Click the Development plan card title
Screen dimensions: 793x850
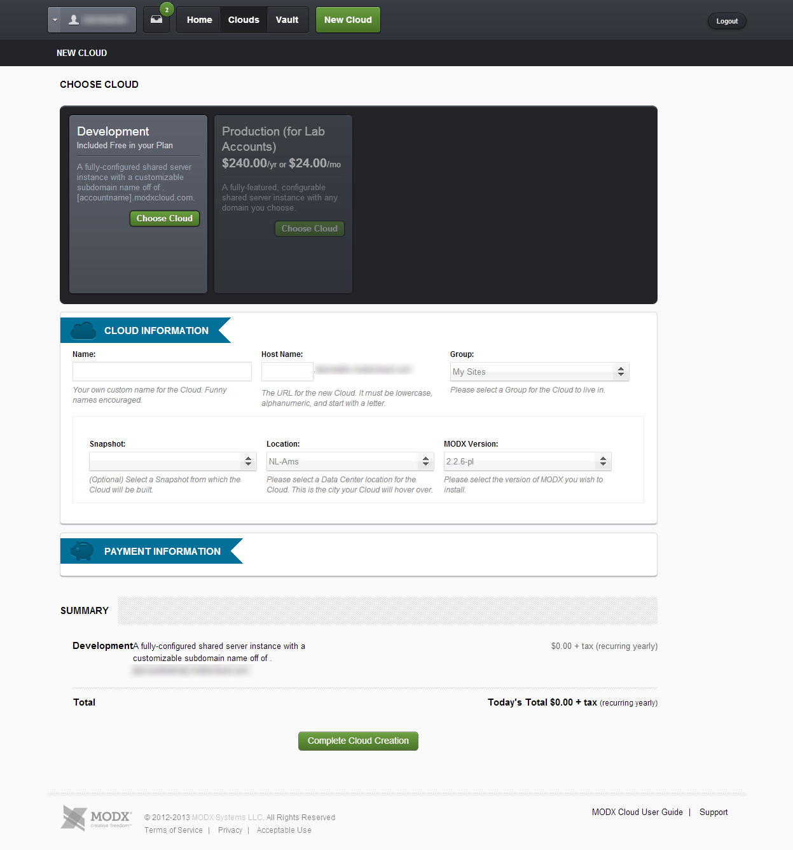[113, 131]
